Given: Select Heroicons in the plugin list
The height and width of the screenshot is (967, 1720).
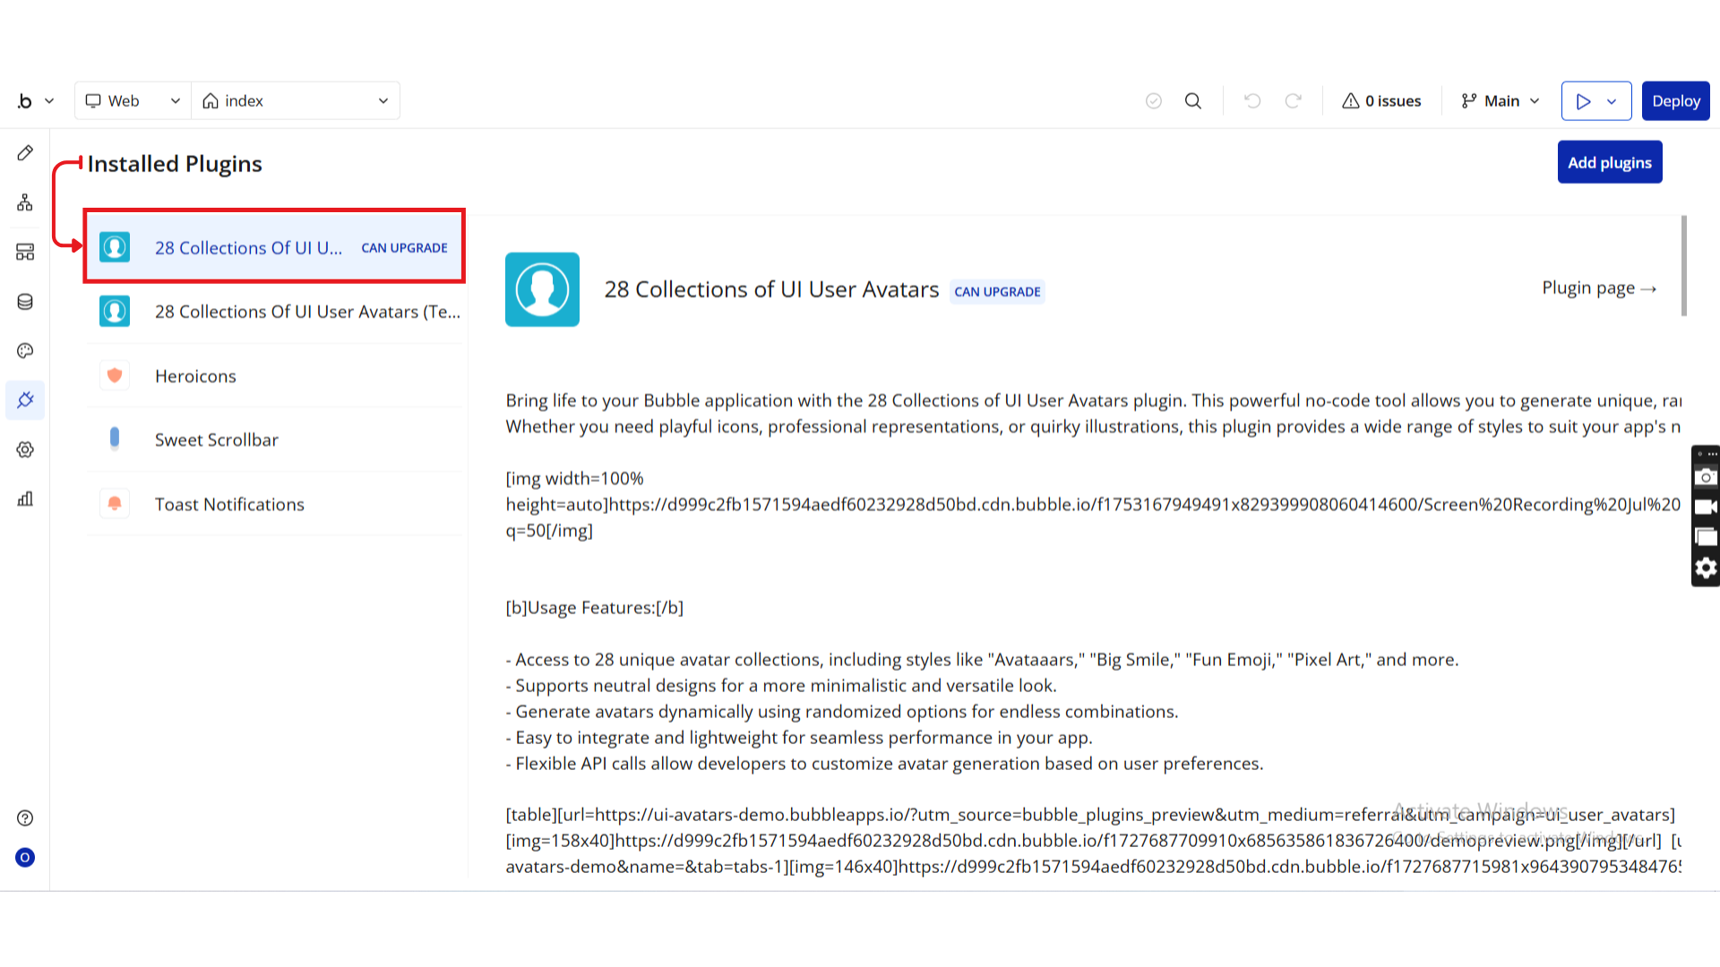Looking at the screenshot, I should [x=195, y=376].
